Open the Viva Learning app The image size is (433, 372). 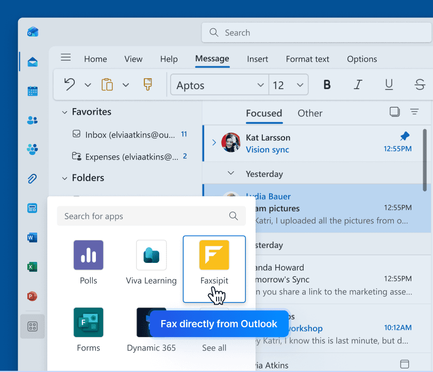pyautogui.click(x=152, y=262)
